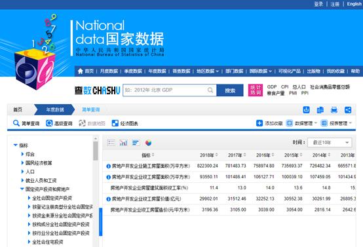Sort the 2014年 column

click(x=329, y=155)
